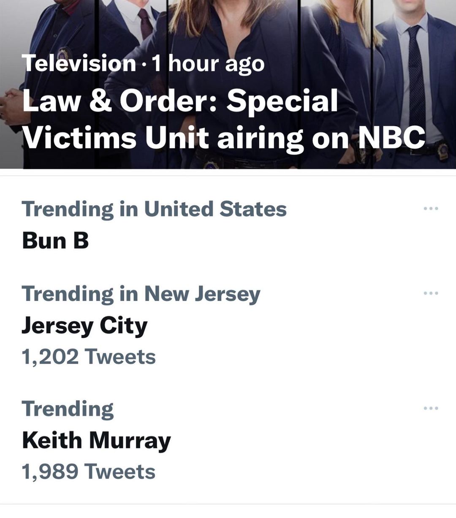This screenshot has height=518, width=456.
Task: Open more options for Jersey City trend
Action: click(431, 293)
